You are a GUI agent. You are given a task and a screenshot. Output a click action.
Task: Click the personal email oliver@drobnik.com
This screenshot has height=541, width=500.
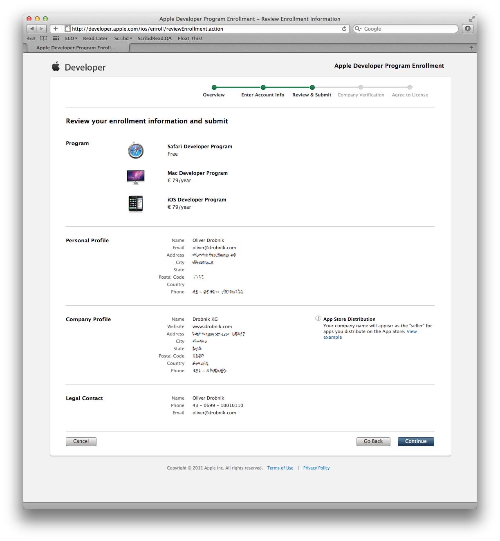point(214,248)
